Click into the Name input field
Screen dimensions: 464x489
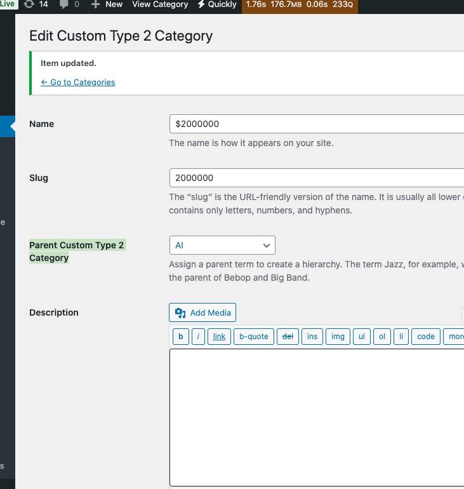pos(317,124)
